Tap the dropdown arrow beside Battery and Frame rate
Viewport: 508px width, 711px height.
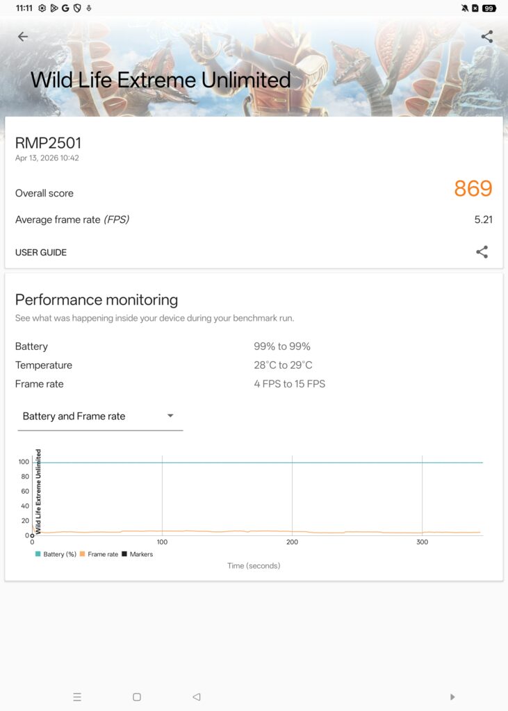pos(170,416)
